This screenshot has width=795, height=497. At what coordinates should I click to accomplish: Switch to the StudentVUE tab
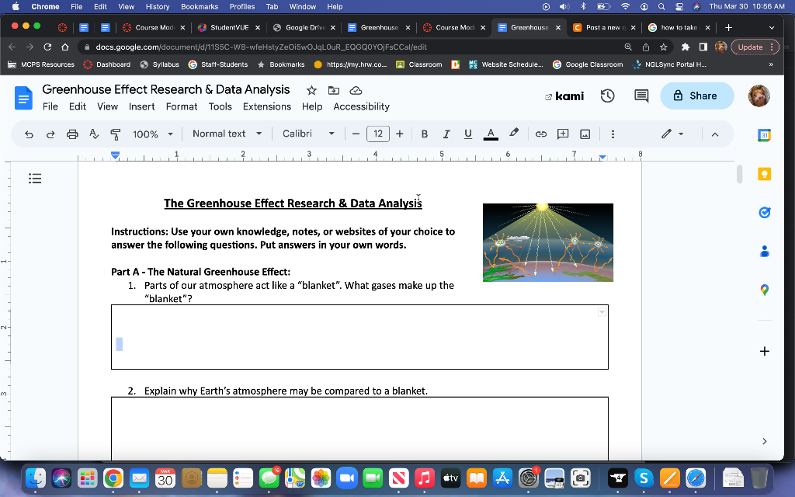click(229, 27)
